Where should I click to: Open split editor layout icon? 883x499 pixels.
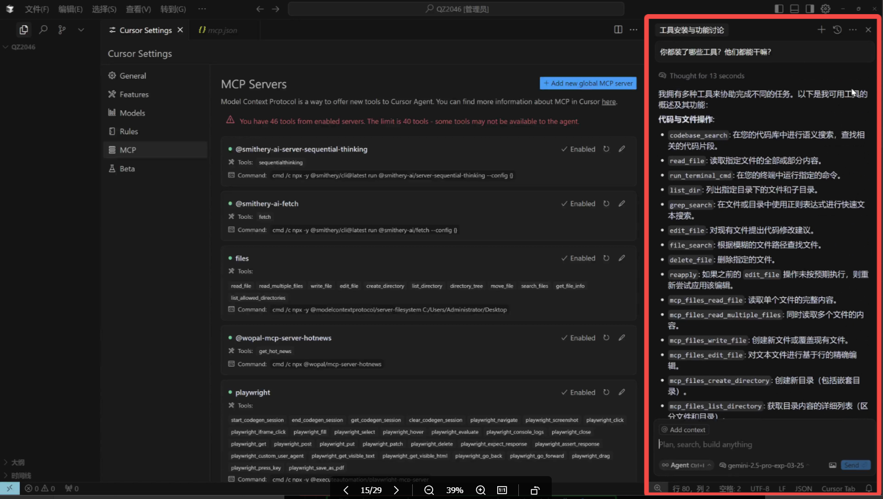tap(618, 30)
